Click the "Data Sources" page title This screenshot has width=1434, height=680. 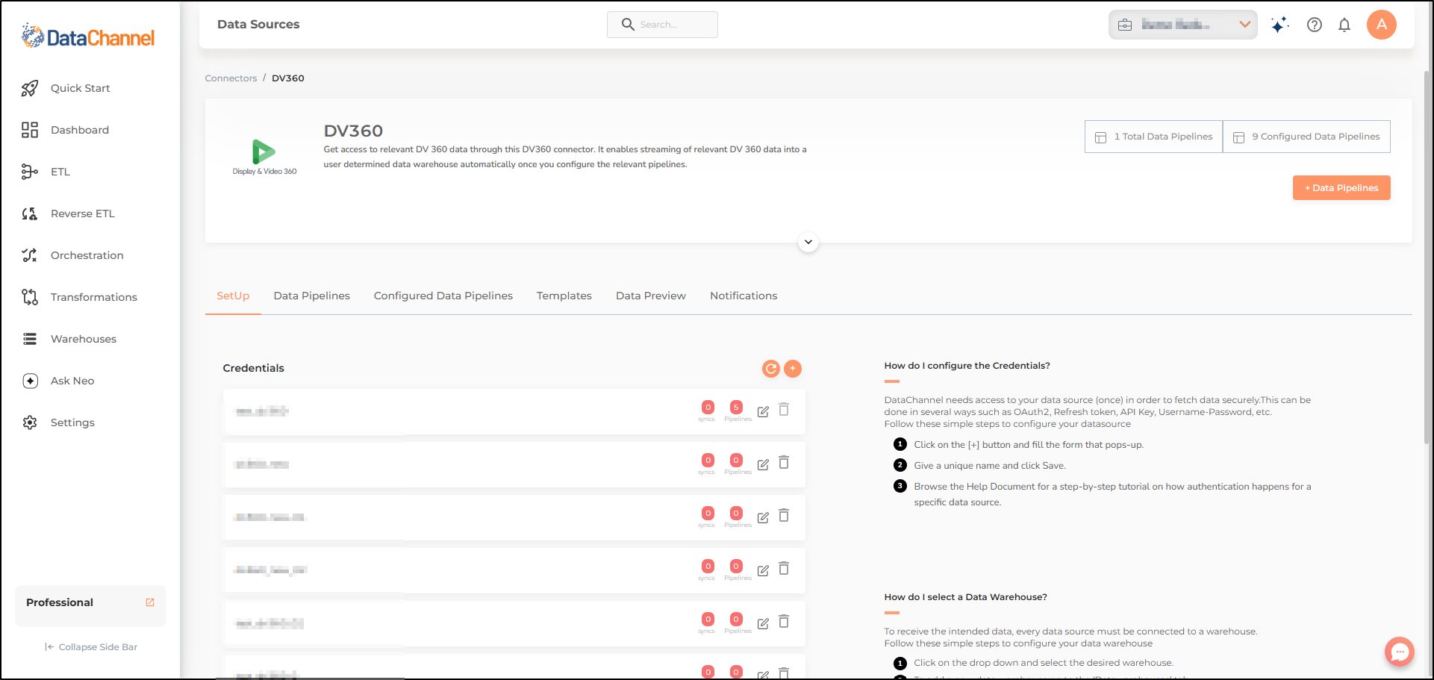pyautogui.click(x=258, y=25)
